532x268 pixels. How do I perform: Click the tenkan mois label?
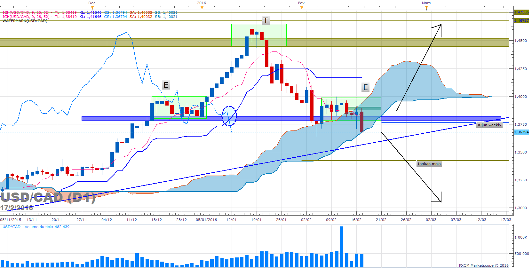click(x=429, y=164)
